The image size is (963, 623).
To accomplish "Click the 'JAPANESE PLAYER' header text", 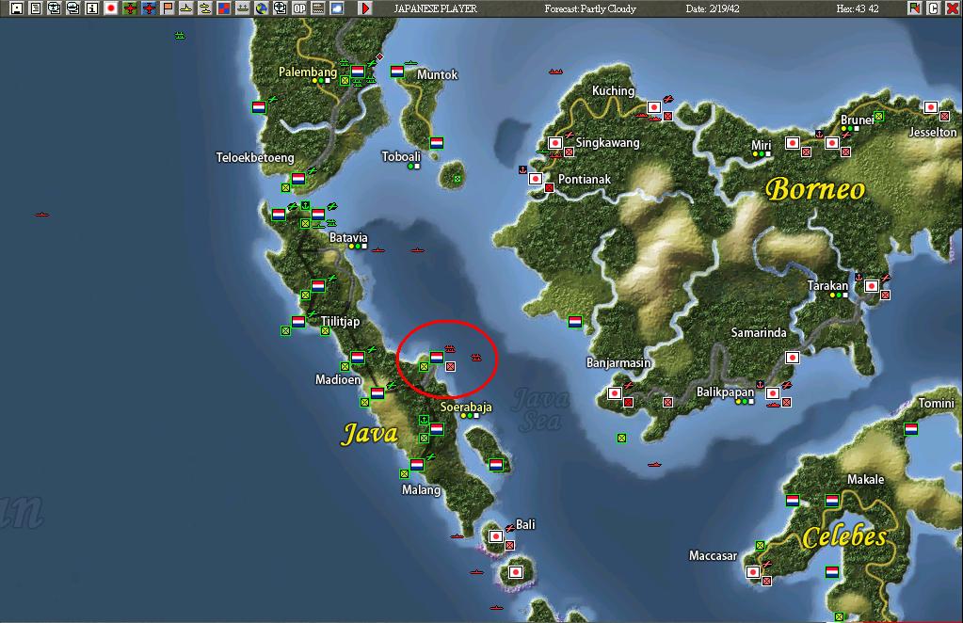I will 436,8.
